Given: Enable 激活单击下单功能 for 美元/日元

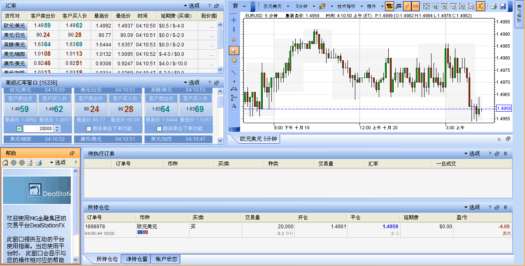Looking at the screenshot, I should (x=89, y=128).
